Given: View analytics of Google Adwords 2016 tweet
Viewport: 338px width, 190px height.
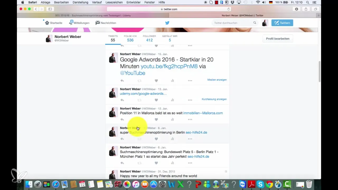Looking at the screenshot, I should tap(172, 81).
